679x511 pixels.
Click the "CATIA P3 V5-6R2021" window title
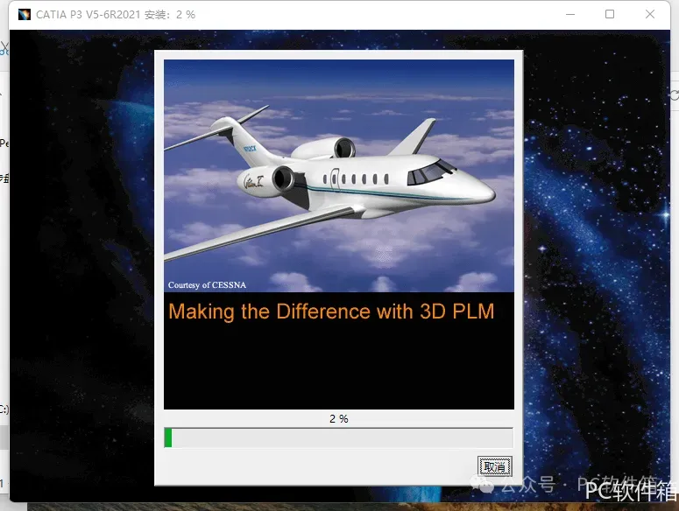click(88, 15)
